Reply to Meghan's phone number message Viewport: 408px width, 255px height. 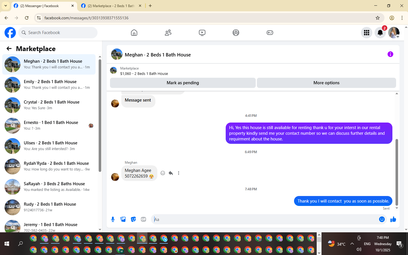click(171, 173)
